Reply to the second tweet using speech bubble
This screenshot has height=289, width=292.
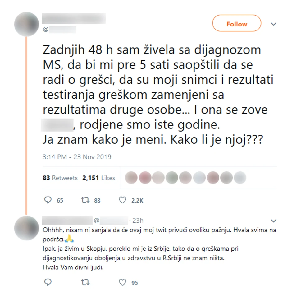(x=48, y=282)
